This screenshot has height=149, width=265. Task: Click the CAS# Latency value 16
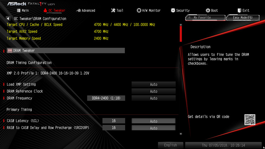114,121
